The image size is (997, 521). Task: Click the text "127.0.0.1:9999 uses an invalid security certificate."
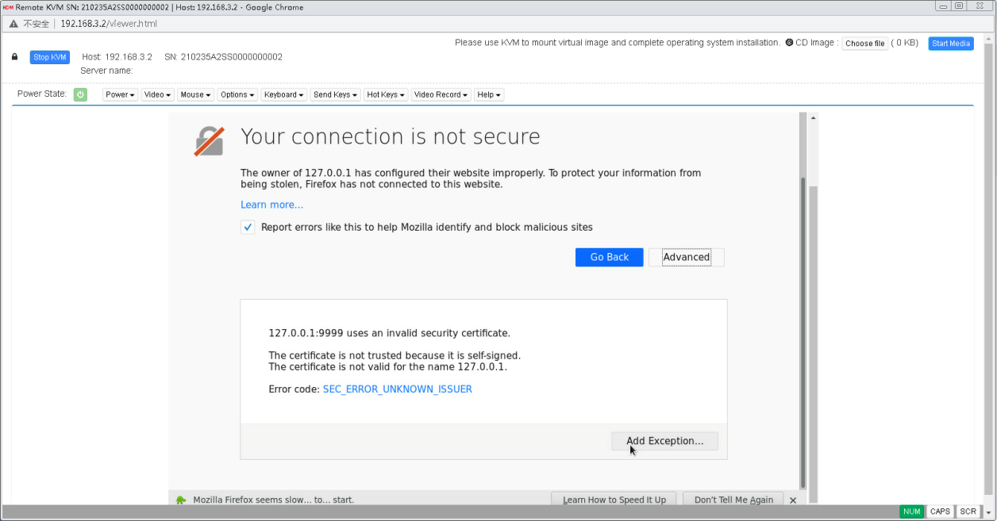coord(390,333)
